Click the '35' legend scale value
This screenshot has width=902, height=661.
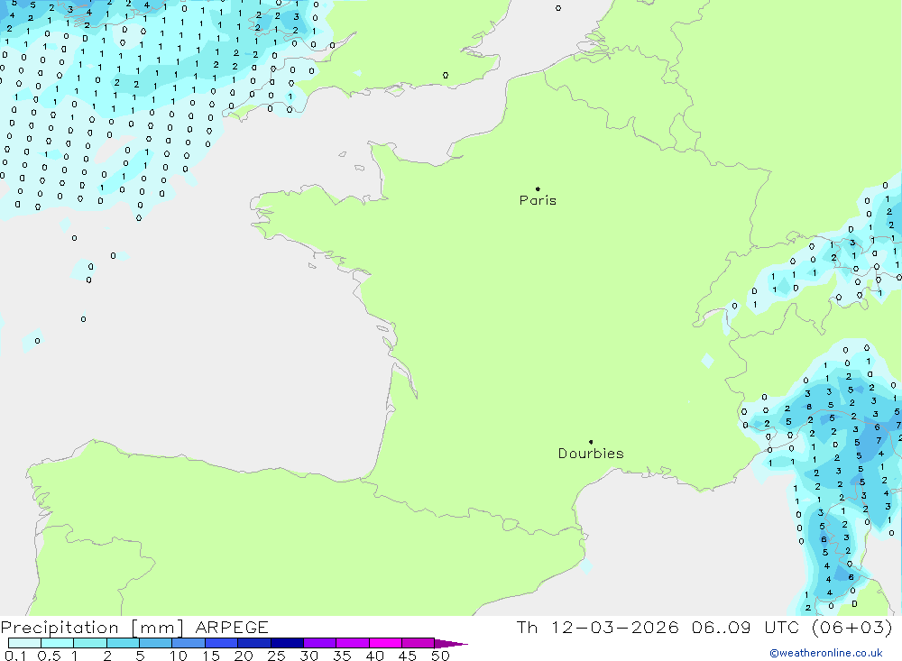coord(342,656)
